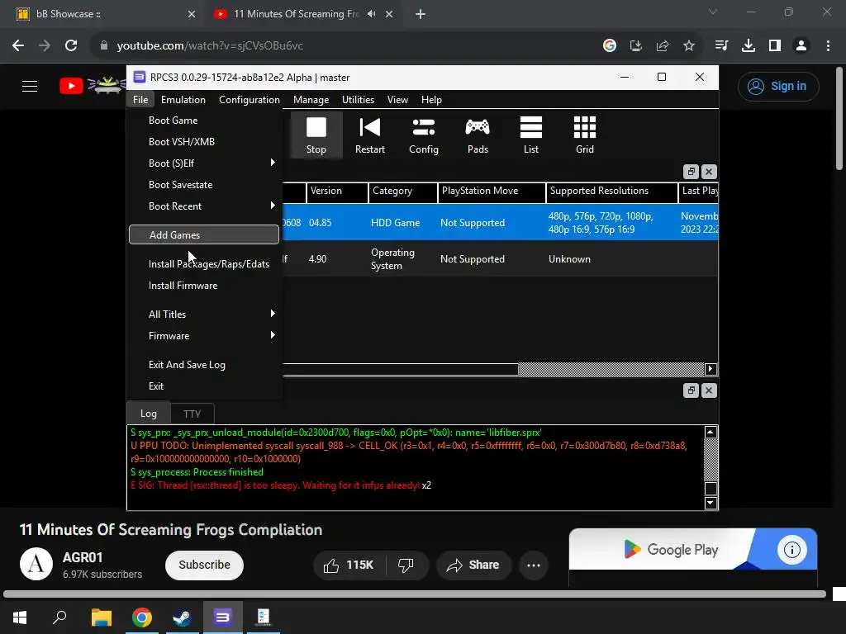Viewport: 846px width, 634px height.
Task: Click the YouTube page vertical scrollbar
Action: (839, 119)
